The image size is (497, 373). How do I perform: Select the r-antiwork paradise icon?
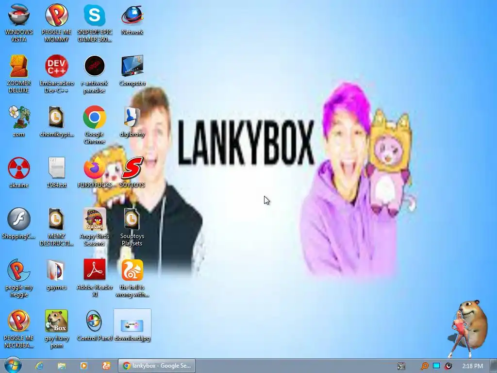(95, 74)
